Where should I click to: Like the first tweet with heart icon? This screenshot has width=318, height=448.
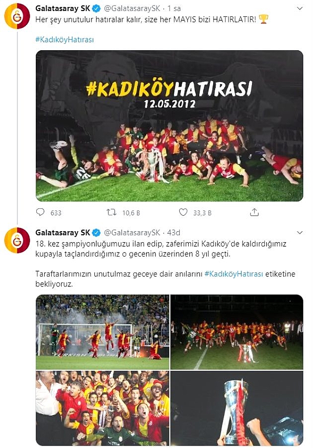(x=183, y=212)
